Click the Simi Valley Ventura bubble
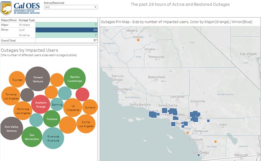 [11, 128]
